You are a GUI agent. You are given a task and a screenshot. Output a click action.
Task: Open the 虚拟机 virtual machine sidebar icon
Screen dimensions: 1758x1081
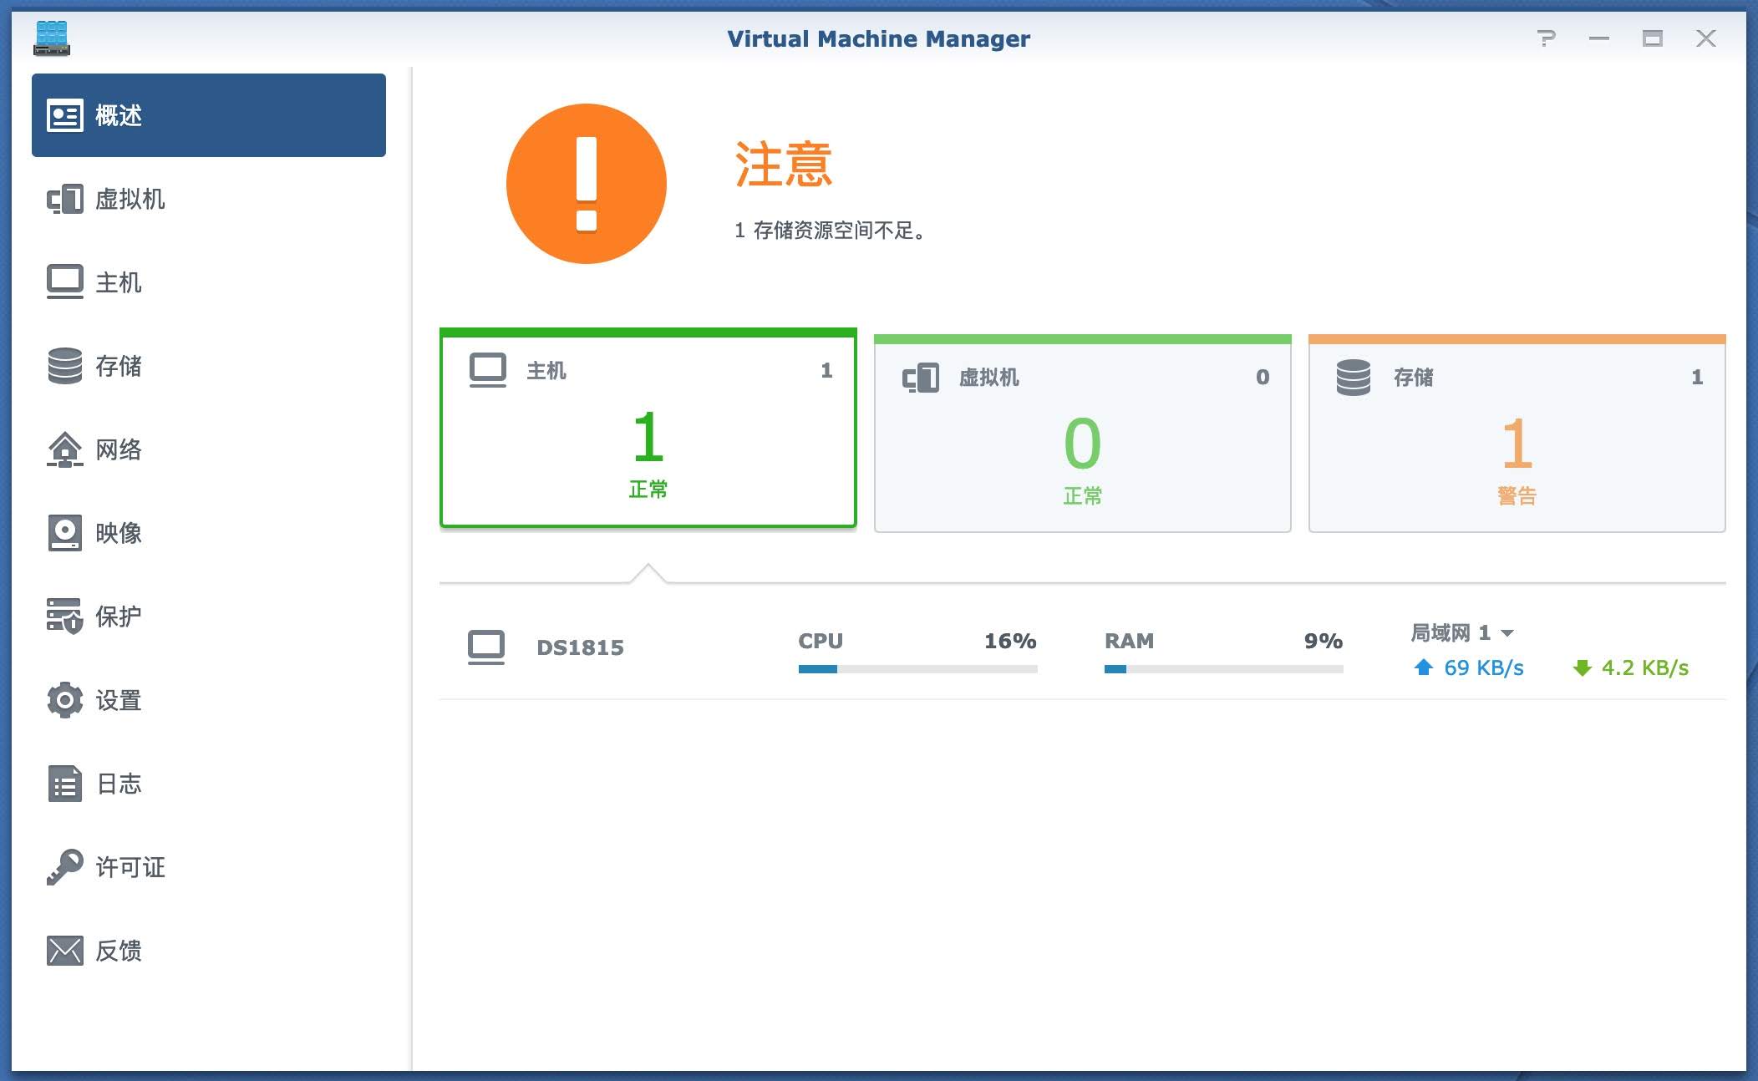pos(65,199)
